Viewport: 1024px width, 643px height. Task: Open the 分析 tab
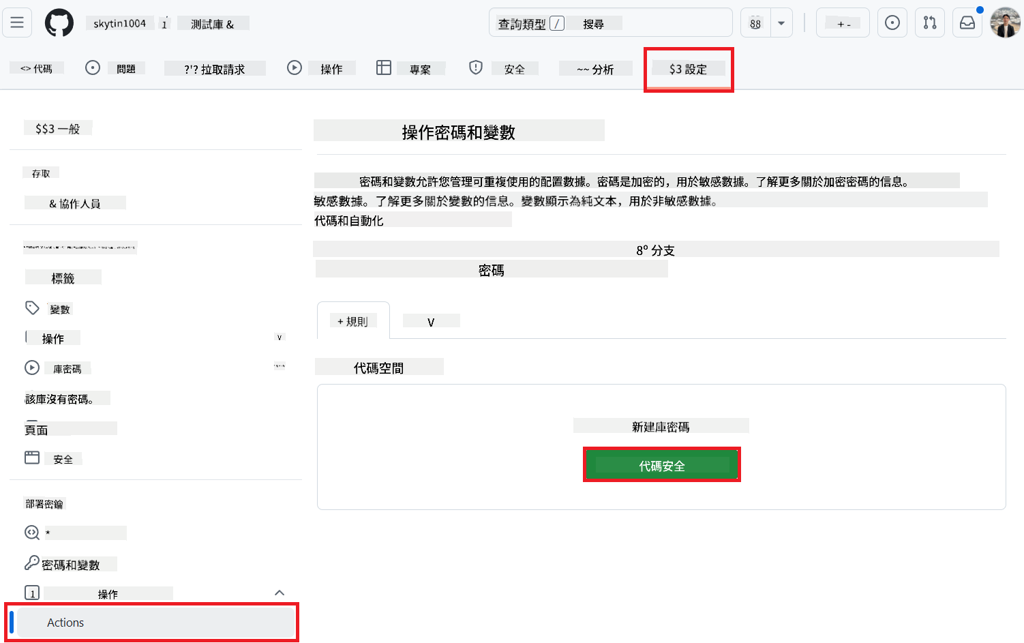(x=595, y=69)
